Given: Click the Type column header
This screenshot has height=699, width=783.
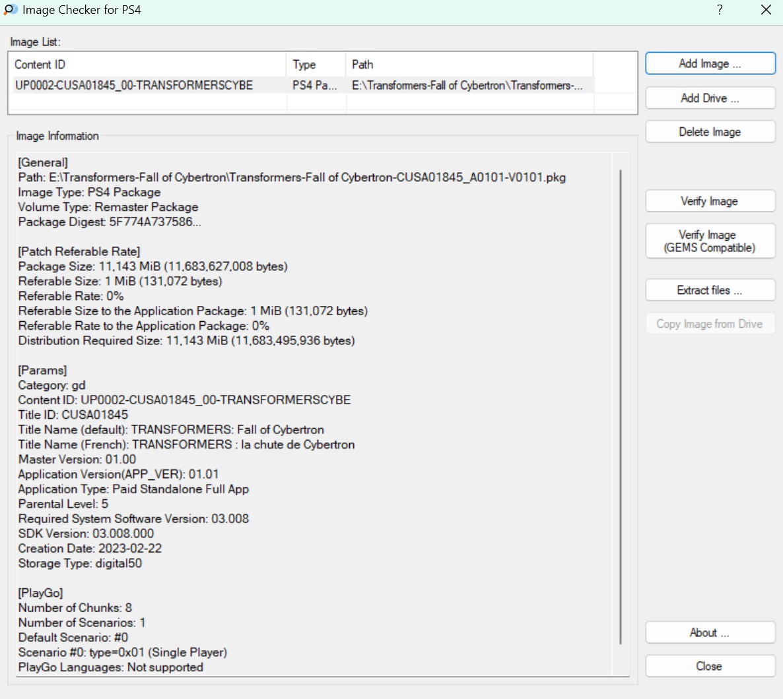Looking at the screenshot, I should point(316,65).
